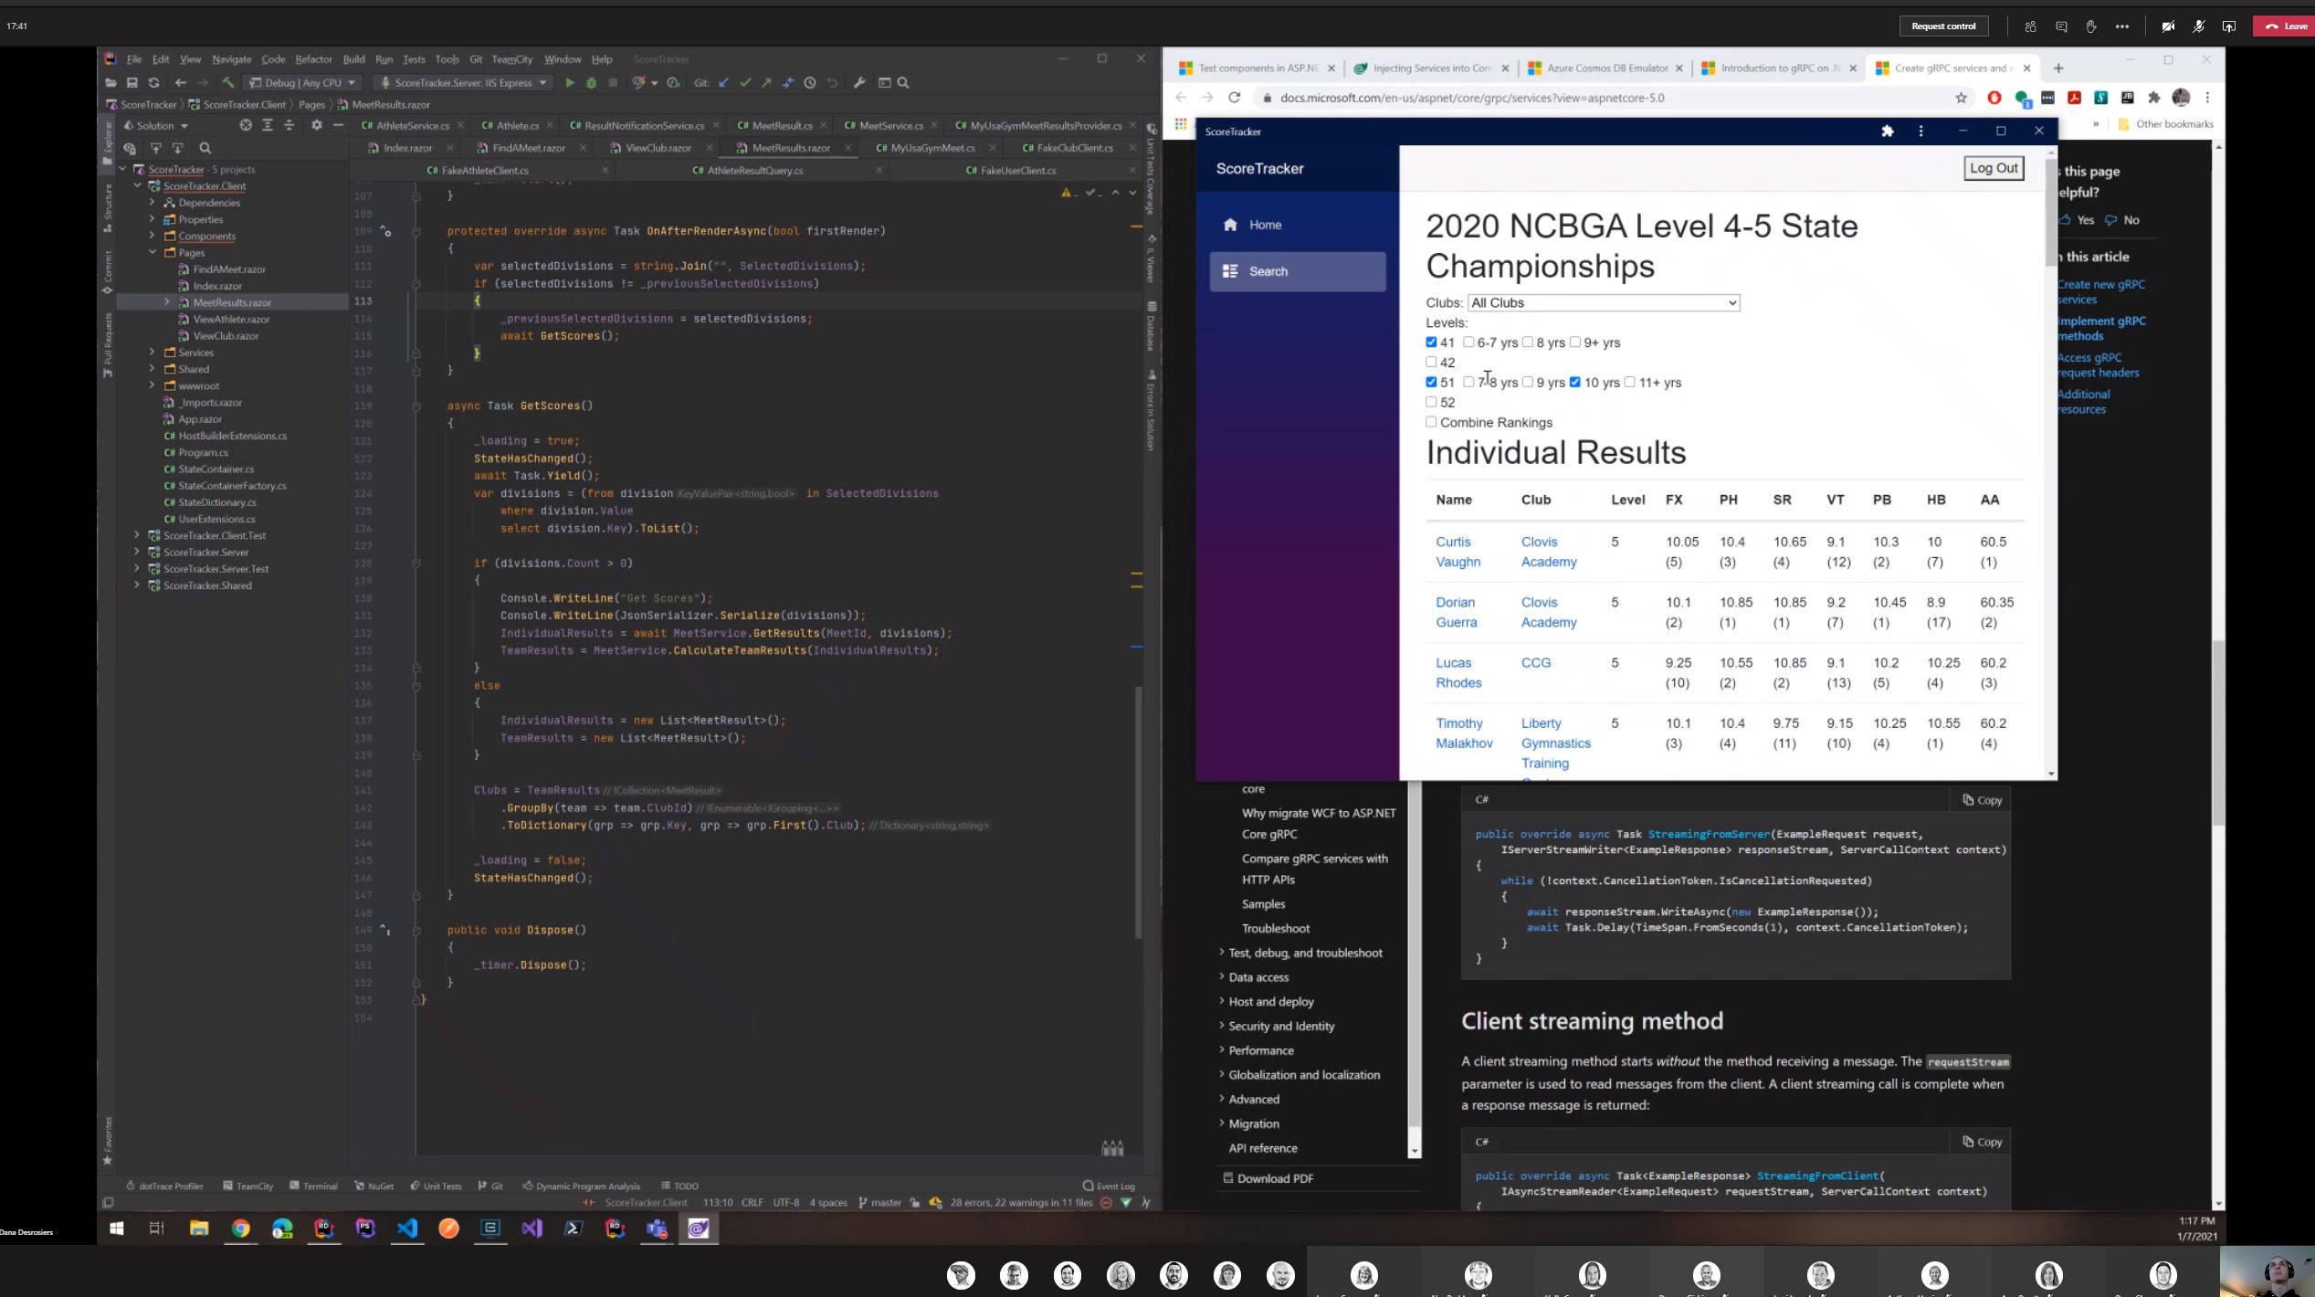This screenshot has height=1297, width=2315.
Task: Open the Refactor menu
Action: click(x=313, y=59)
